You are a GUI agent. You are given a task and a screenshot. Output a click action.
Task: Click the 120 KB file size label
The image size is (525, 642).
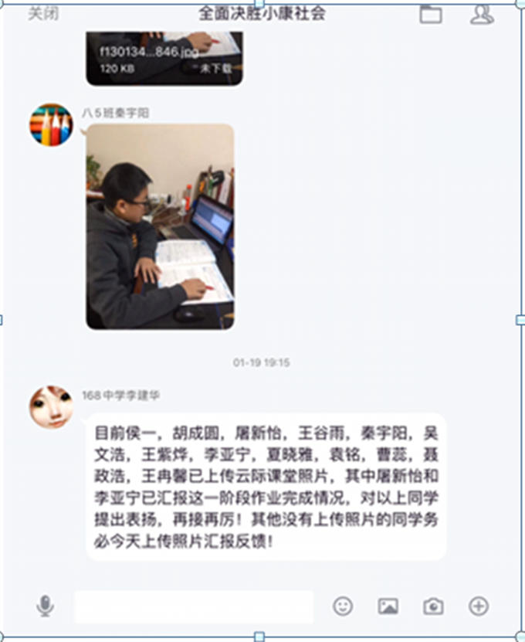[117, 69]
